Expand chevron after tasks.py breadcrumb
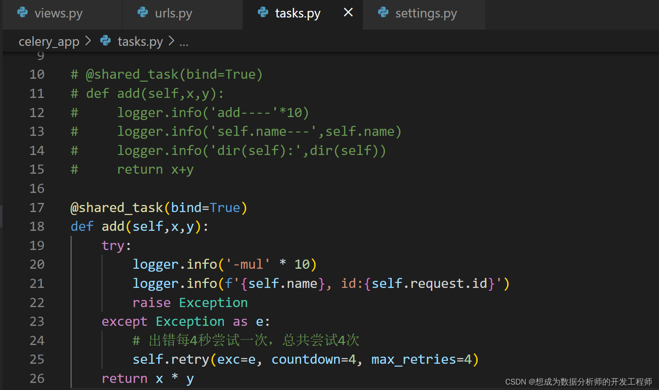 [171, 41]
